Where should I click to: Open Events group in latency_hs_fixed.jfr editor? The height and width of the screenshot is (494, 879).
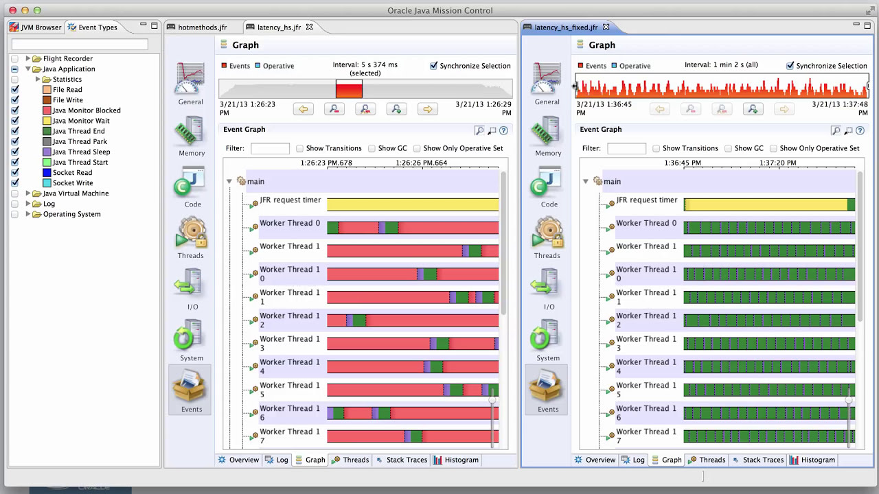(547, 390)
